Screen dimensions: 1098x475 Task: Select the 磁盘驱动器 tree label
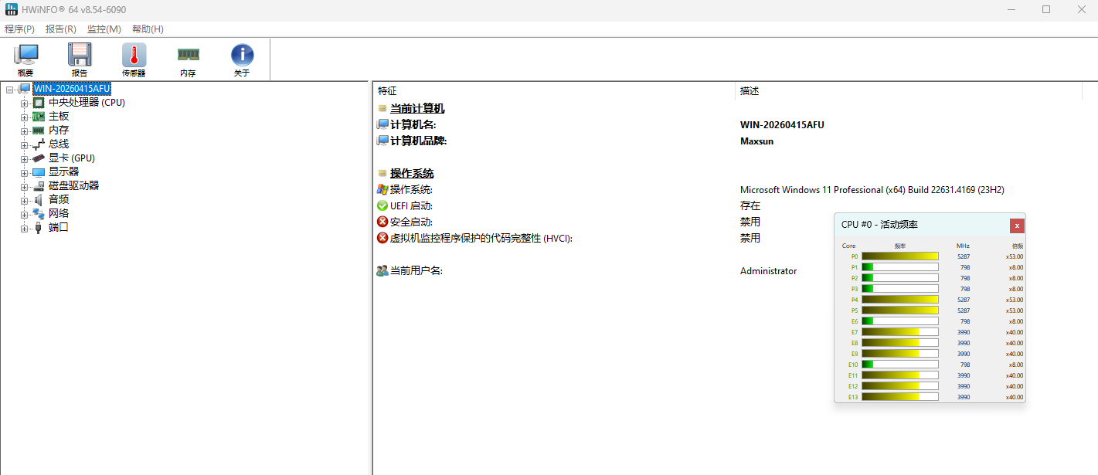73,185
